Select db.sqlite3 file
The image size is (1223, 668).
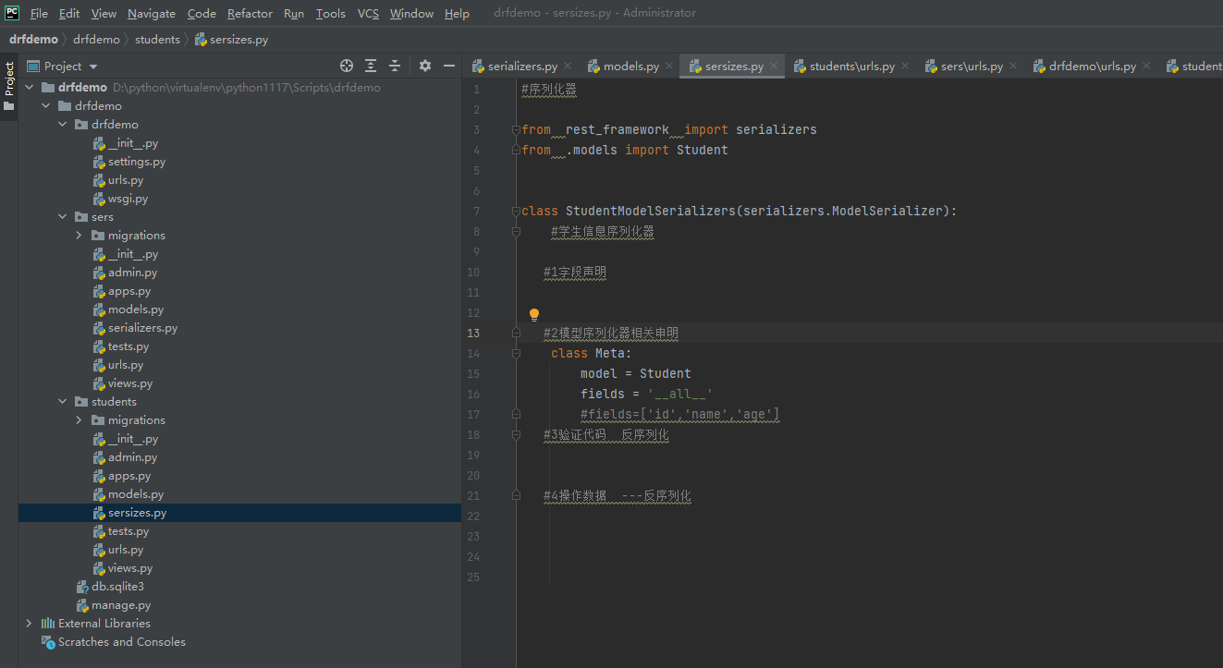tap(117, 586)
